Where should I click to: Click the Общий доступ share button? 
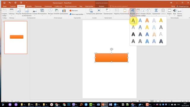[x=183, y=6]
